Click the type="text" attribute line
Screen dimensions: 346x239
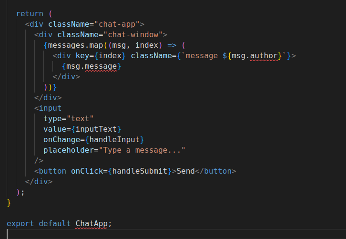click(68, 118)
